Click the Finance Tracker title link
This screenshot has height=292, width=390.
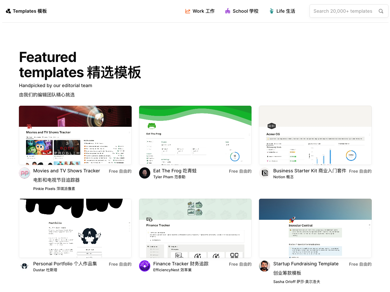(181, 264)
